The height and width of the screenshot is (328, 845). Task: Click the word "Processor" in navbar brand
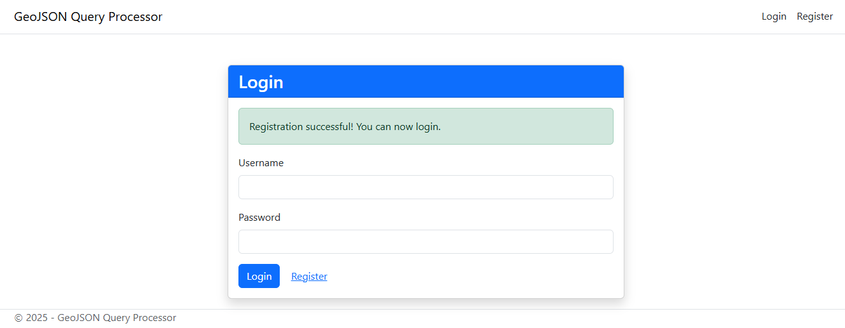pos(135,17)
